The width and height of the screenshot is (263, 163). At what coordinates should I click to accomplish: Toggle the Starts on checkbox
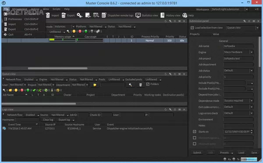pos(194,131)
